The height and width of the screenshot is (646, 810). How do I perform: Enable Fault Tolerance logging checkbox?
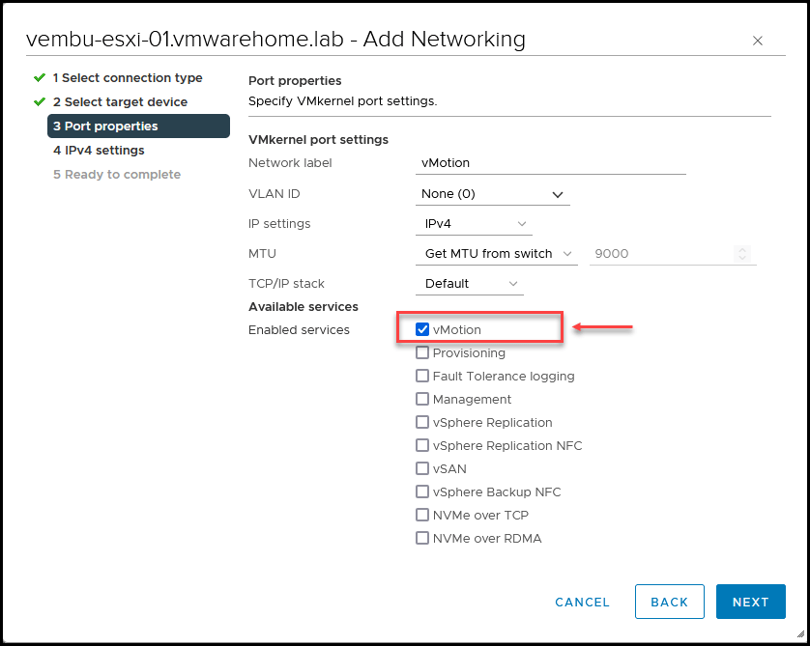coord(422,376)
